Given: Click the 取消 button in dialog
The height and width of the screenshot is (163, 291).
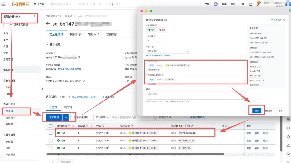Looking at the screenshot, I should point(280,111).
